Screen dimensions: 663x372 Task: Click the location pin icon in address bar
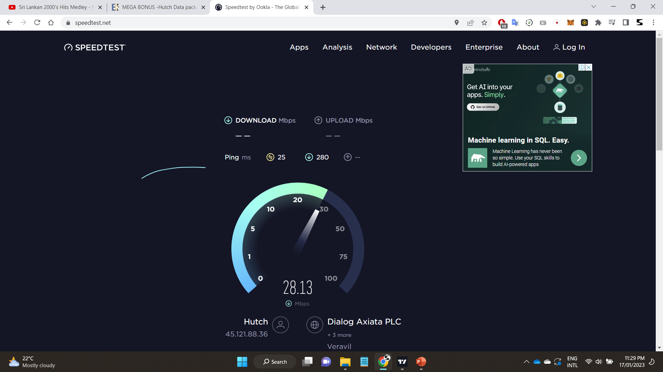[x=457, y=23]
